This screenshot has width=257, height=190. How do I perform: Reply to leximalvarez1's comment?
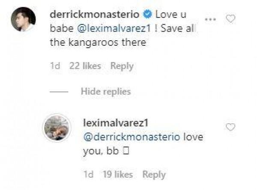[x=154, y=174]
